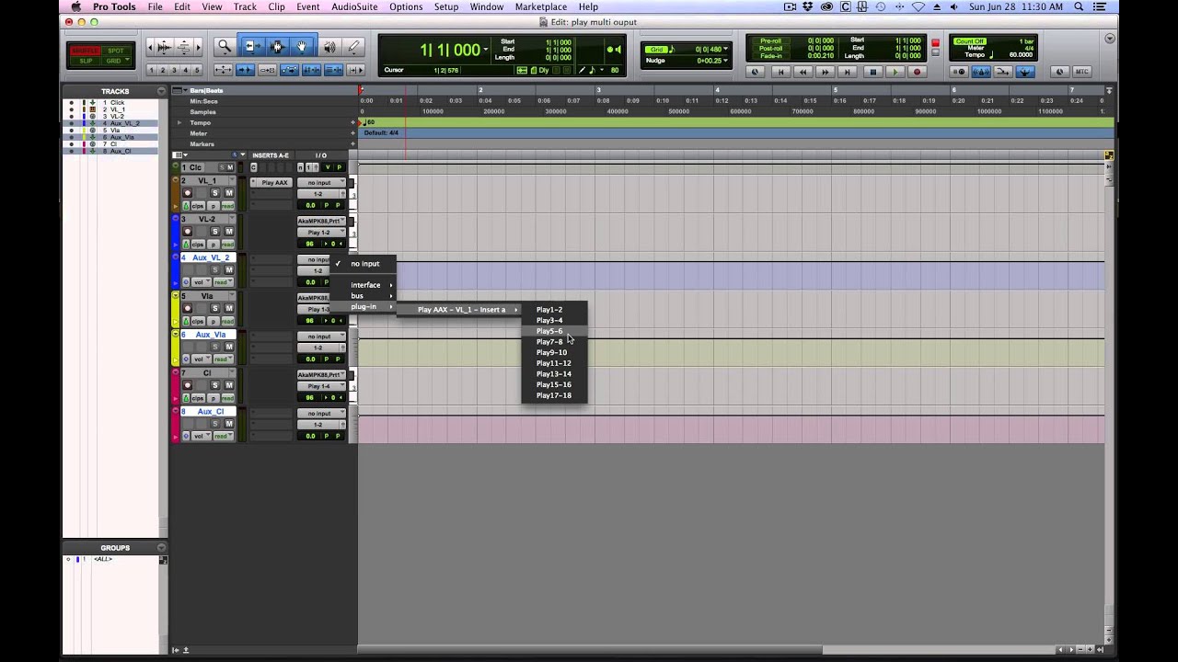Mute the VL_1 track
Viewport: 1178px width, 662px height.
230,193
